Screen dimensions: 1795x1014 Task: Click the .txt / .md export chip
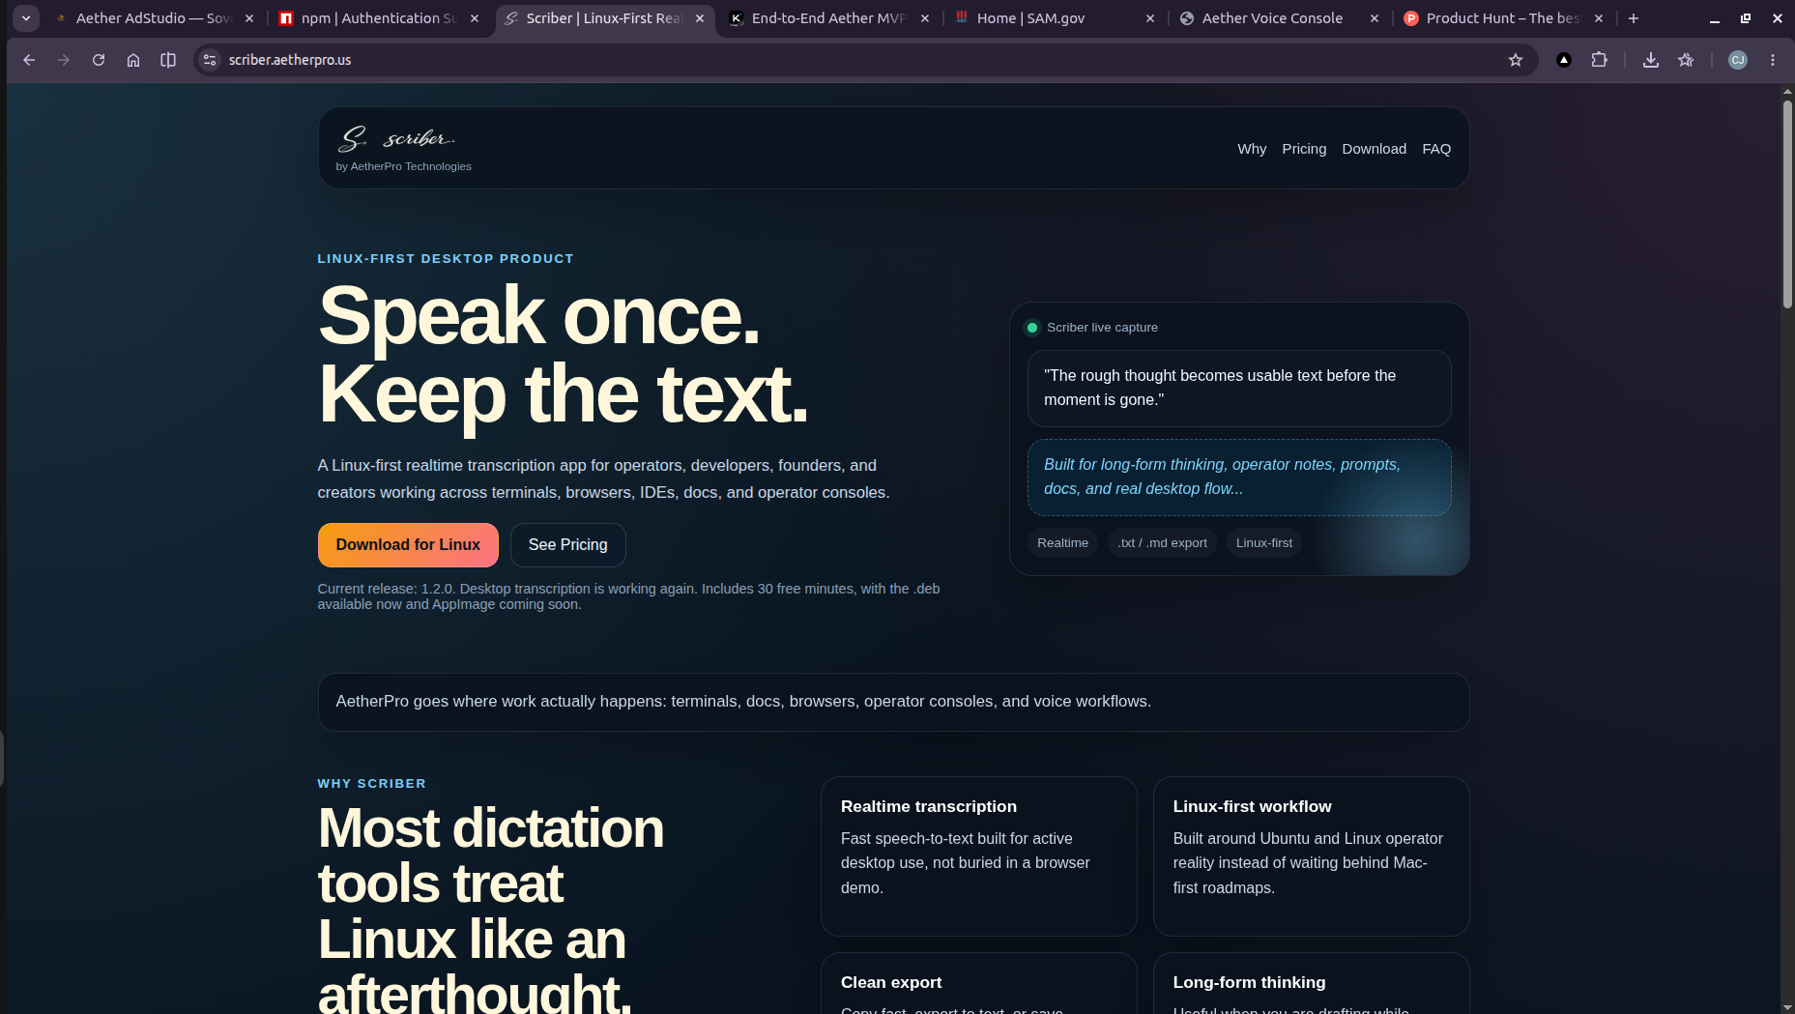pyautogui.click(x=1162, y=543)
